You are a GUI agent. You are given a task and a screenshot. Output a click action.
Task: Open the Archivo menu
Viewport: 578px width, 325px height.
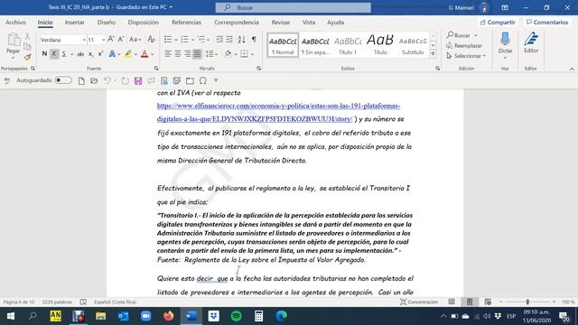click(x=15, y=22)
